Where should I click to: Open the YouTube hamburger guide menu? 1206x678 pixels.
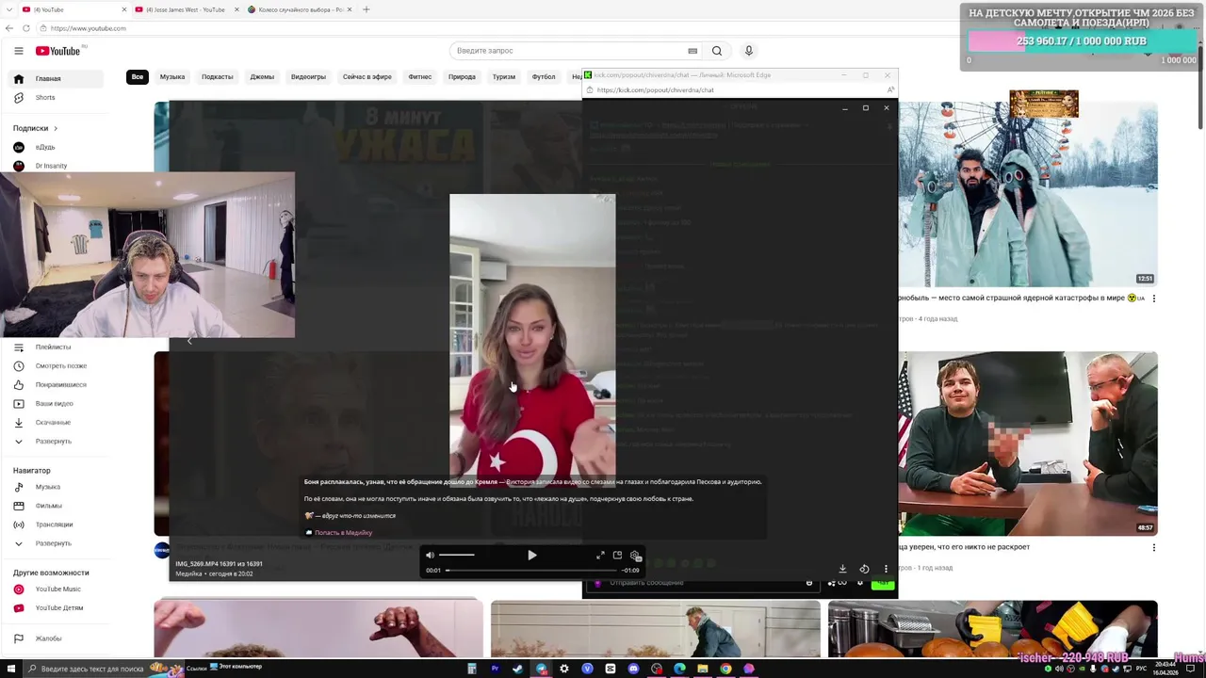tap(18, 51)
